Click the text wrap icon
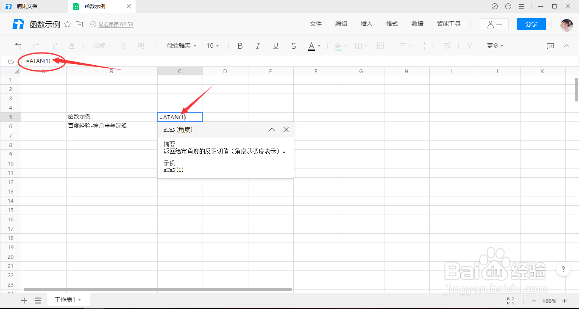Image resolution: width=579 pixels, height=309 pixels. click(x=447, y=46)
